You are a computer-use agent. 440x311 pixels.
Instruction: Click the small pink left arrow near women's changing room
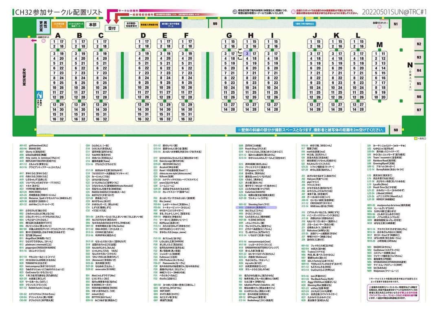(34, 41)
